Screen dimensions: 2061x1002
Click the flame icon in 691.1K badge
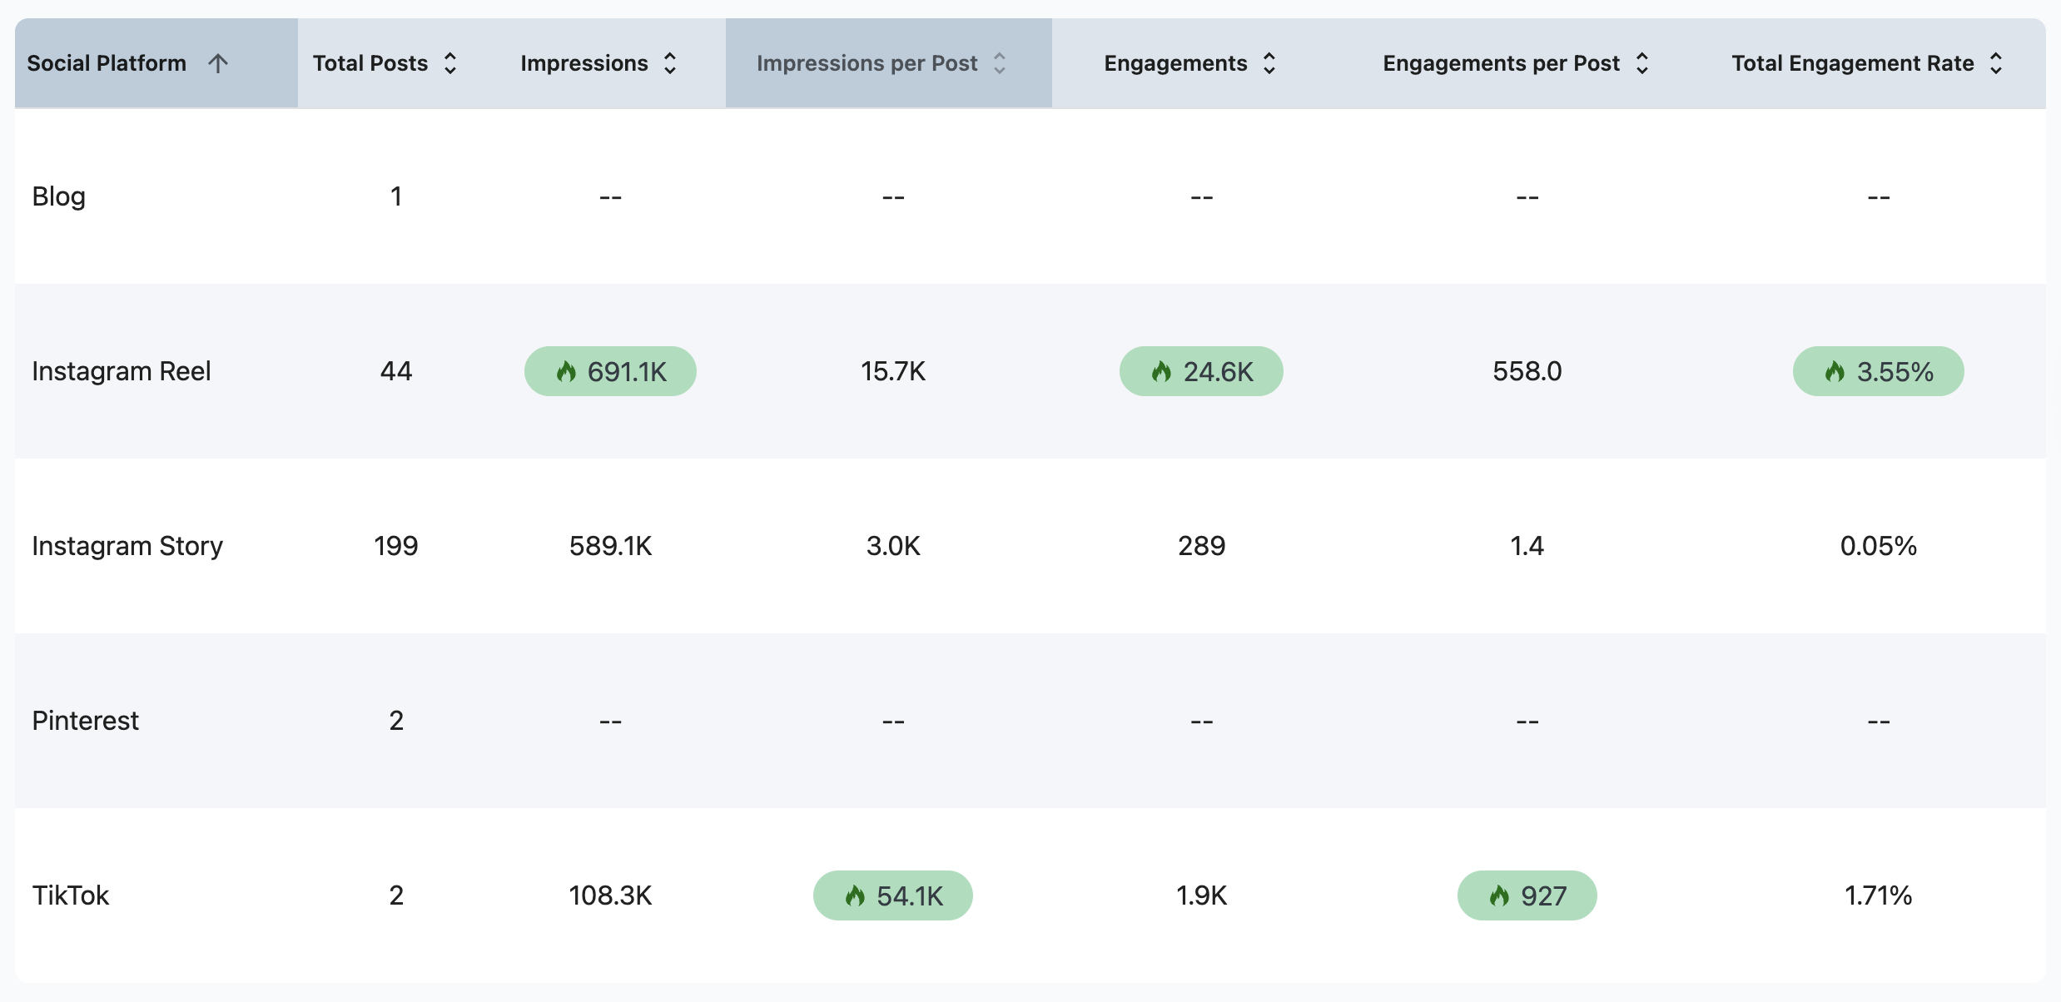566,371
